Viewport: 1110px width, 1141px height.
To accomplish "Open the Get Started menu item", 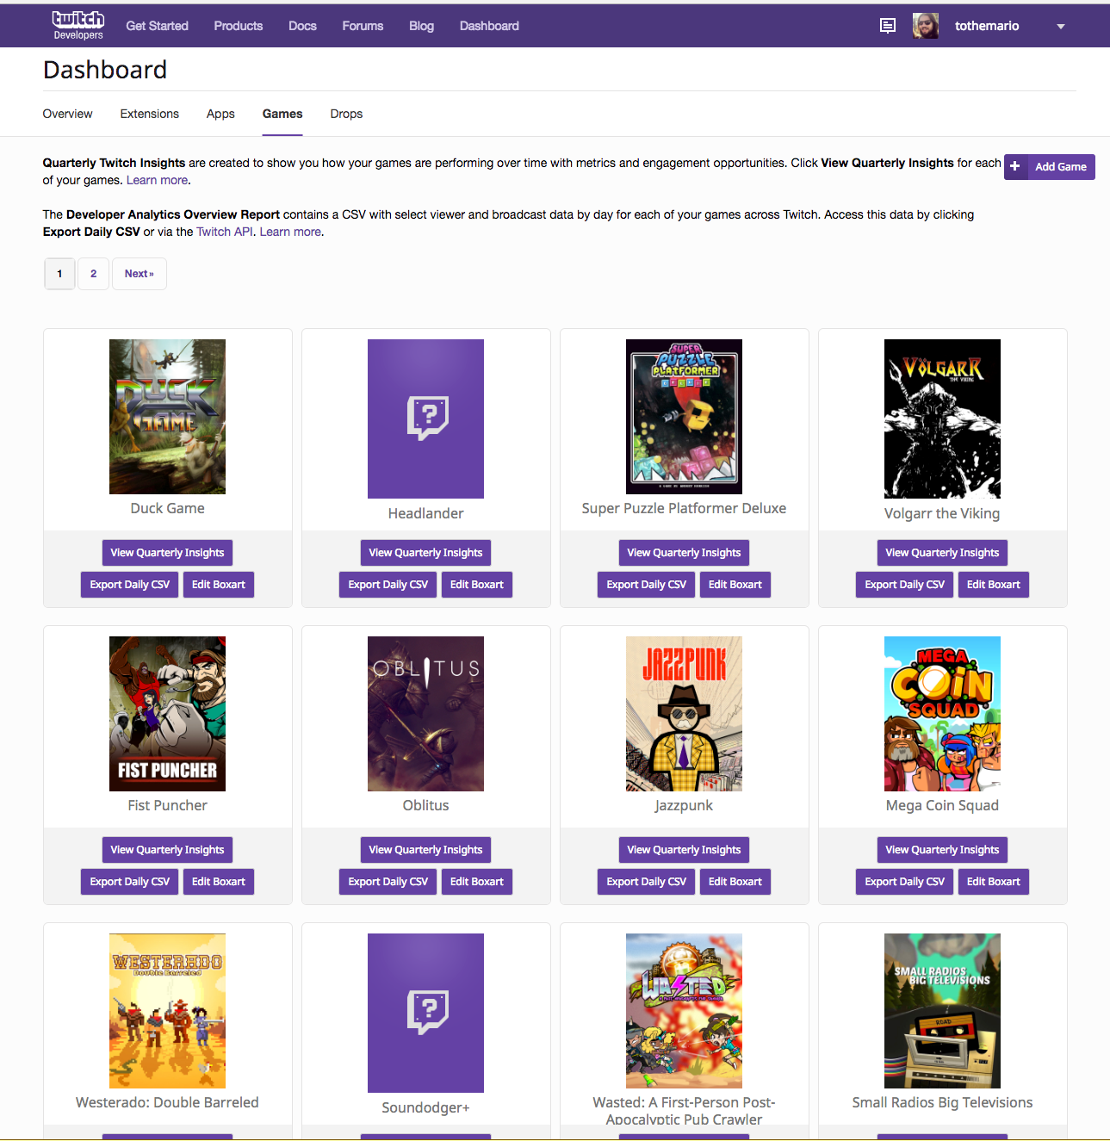I will 157,26.
